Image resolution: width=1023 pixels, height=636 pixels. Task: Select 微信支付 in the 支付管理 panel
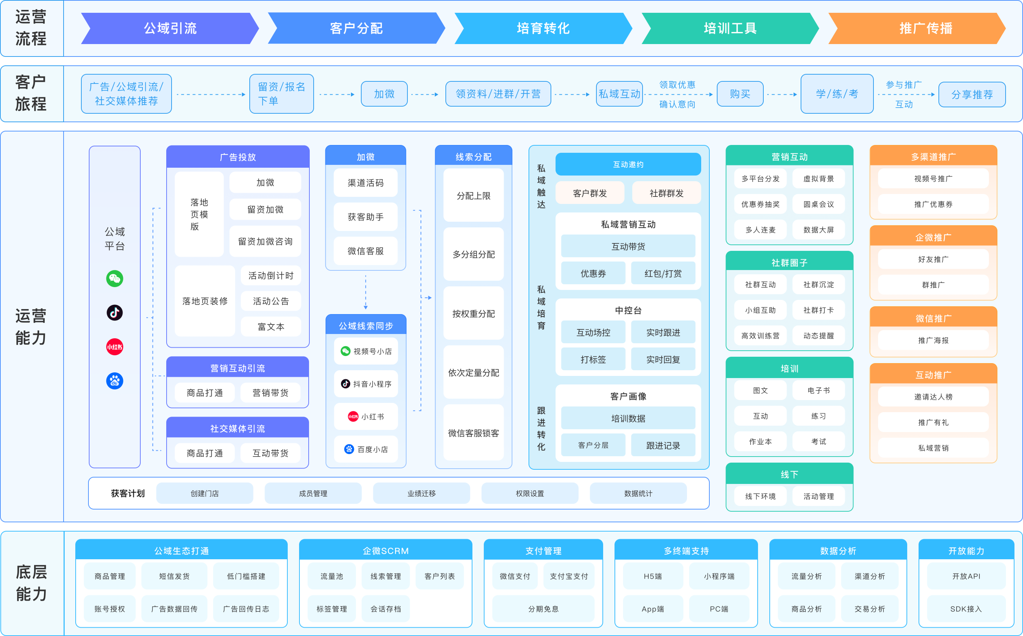(x=516, y=576)
